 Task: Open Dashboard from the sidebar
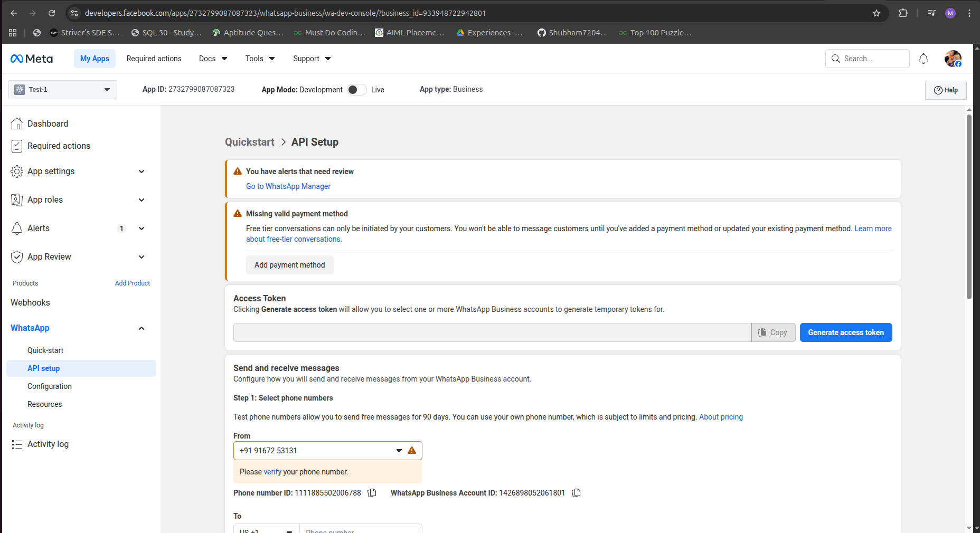[48, 123]
